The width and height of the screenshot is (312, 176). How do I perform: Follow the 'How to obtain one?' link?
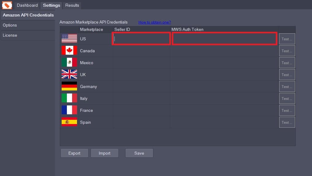coord(155,22)
